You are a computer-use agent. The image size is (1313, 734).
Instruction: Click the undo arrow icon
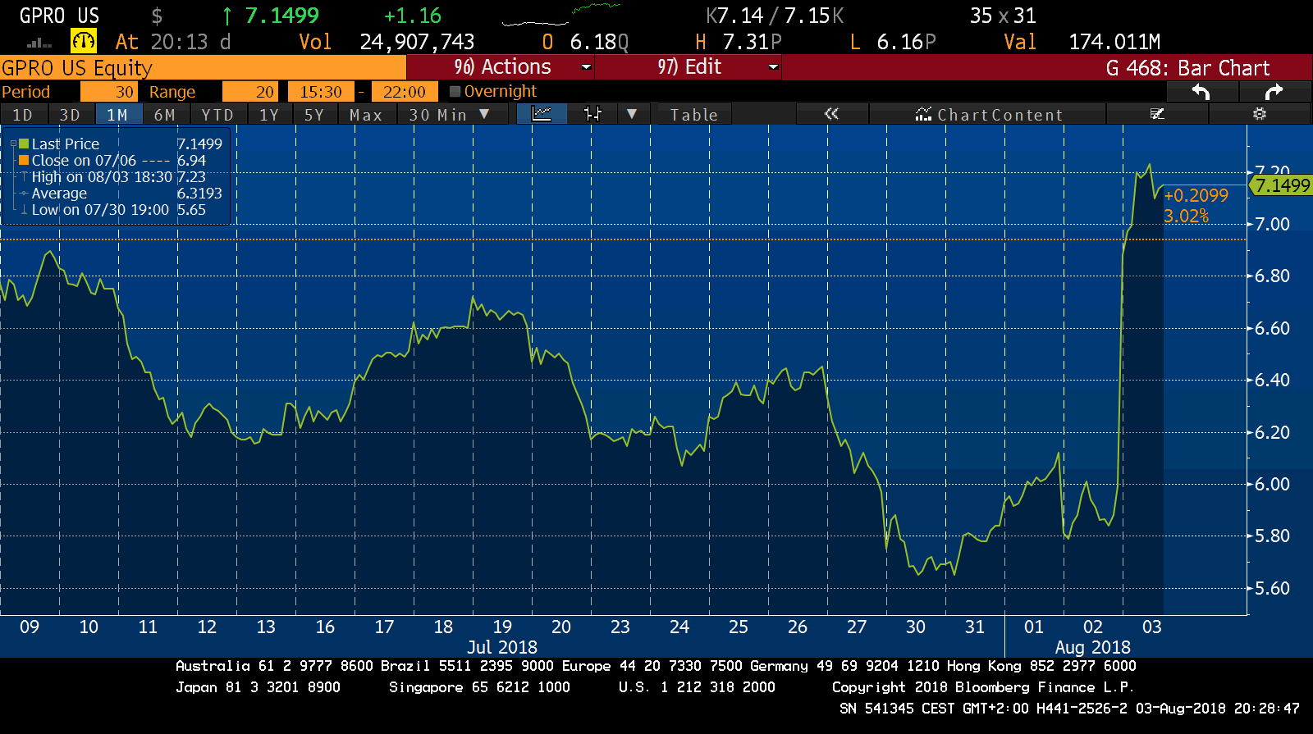point(1201,92)
